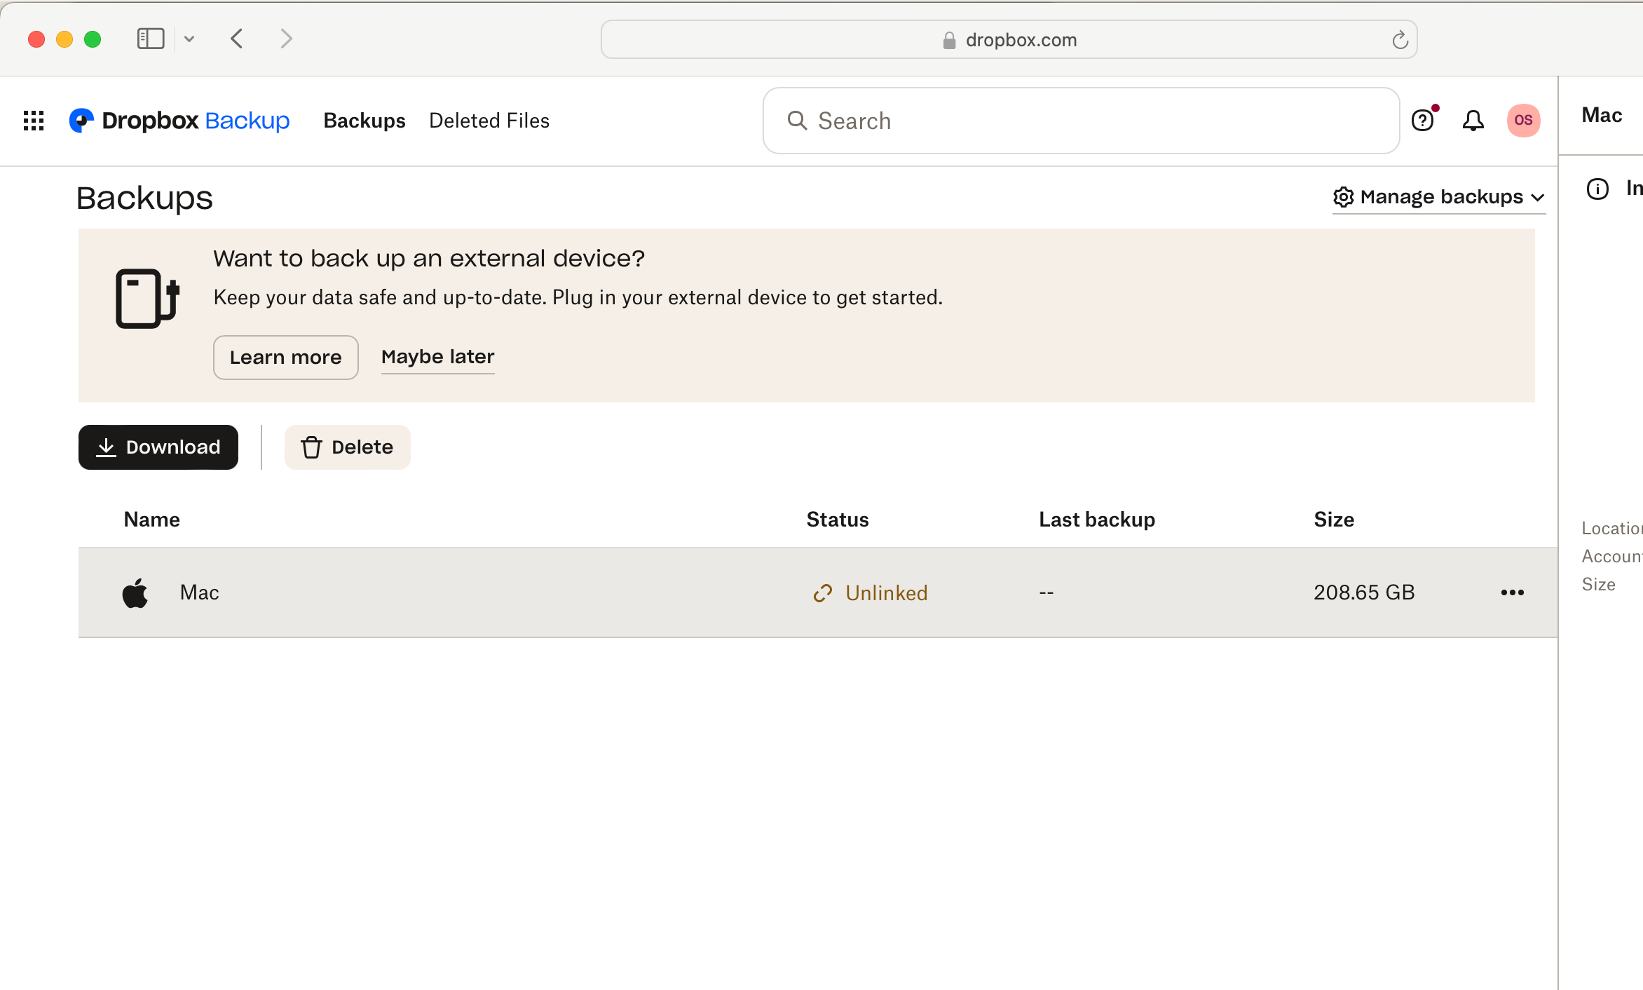Viewport: 1643px width, 990px height.
Task: Click the Size column header
Action: click(1334, 520)
